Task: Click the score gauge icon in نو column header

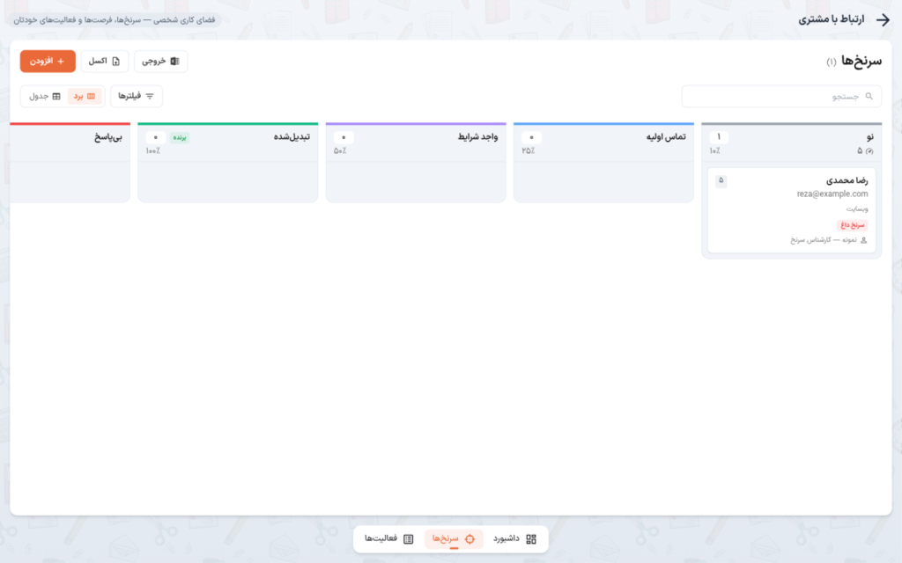Action: click(x=869, y=151)
